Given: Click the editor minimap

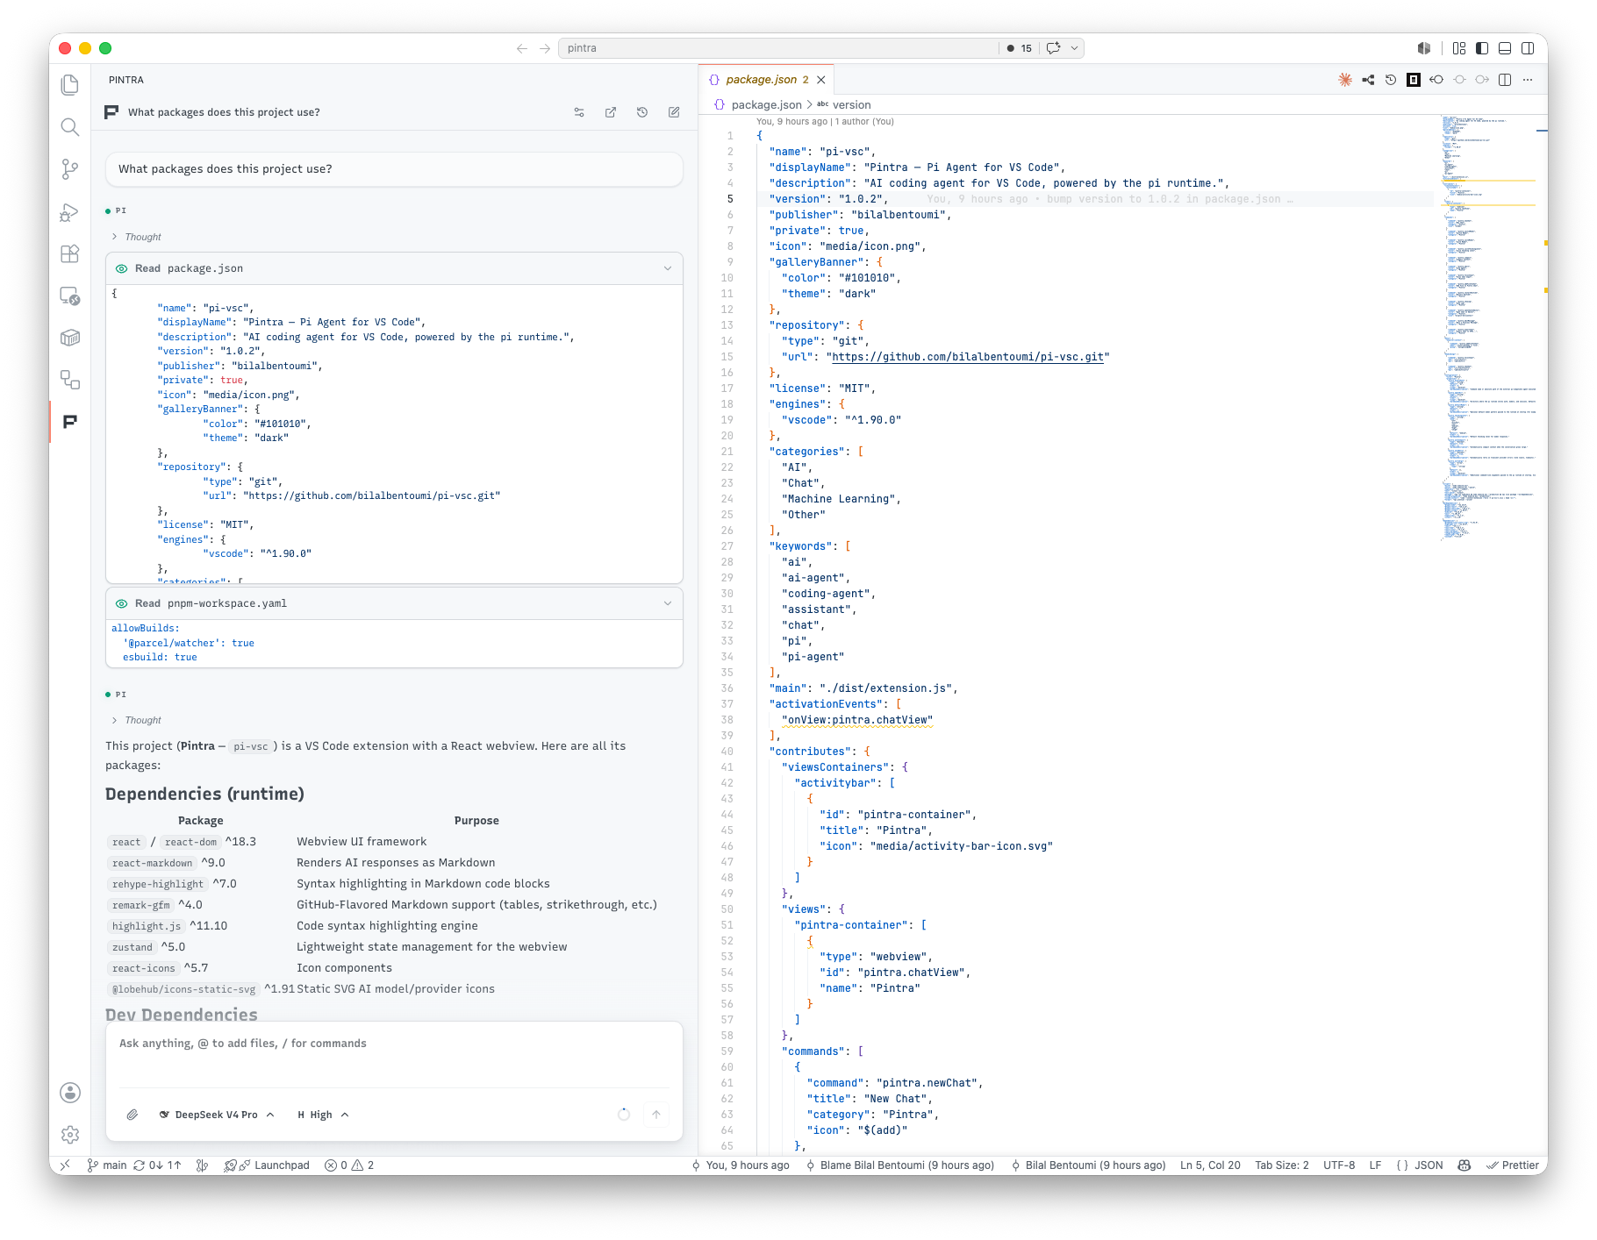Looking at the screenshot, I should tap(1487, 327).
